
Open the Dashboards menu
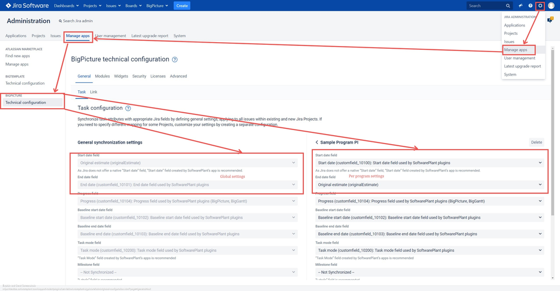[x=67, y=6]
